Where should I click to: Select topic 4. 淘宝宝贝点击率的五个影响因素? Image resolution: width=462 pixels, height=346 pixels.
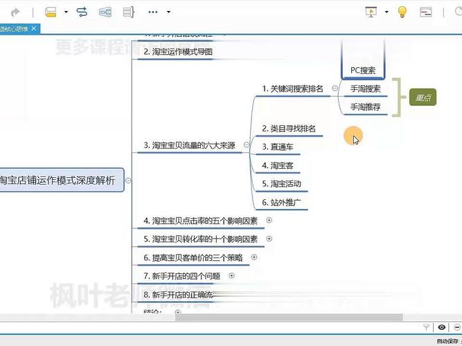pyautogui.click(x=201, y=221)
